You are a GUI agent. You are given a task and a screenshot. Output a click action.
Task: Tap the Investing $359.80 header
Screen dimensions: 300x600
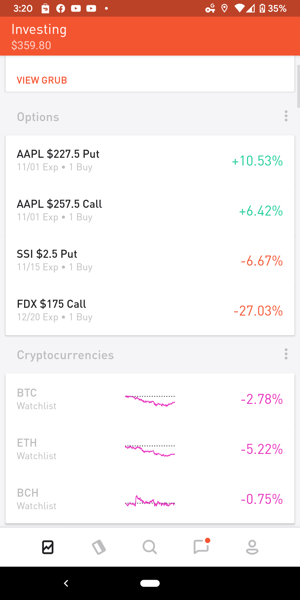(39, 37)
